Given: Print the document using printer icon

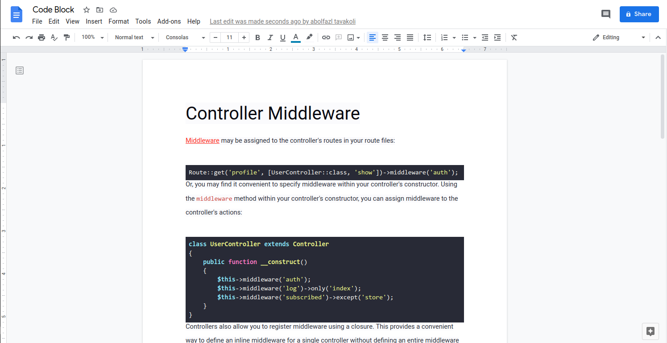Looking at the screenshot, I should (41, 37).
